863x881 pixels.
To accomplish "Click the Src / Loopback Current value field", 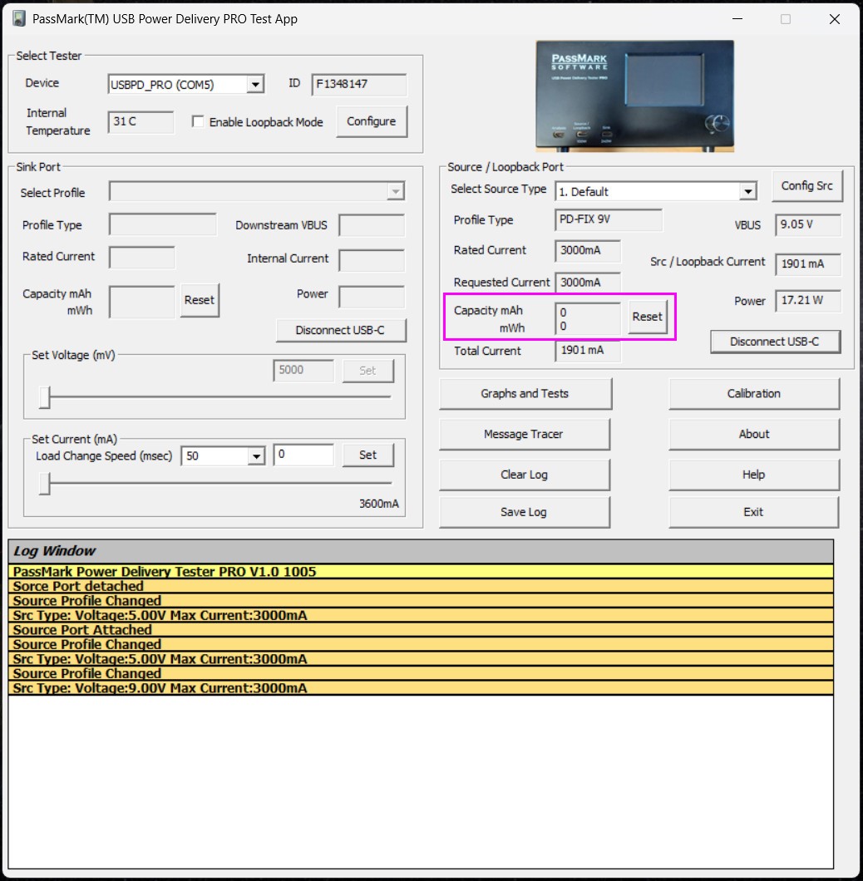I will click(x=808, y=264).
